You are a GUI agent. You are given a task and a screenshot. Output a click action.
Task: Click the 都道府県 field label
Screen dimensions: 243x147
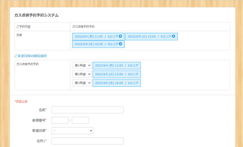[x=39, y=131]
